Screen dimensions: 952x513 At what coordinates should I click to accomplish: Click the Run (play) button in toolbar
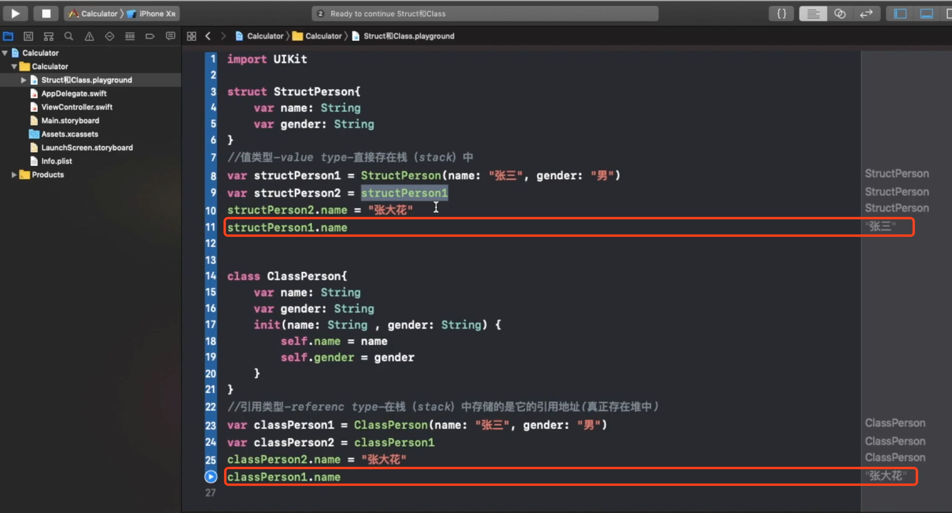15,14
